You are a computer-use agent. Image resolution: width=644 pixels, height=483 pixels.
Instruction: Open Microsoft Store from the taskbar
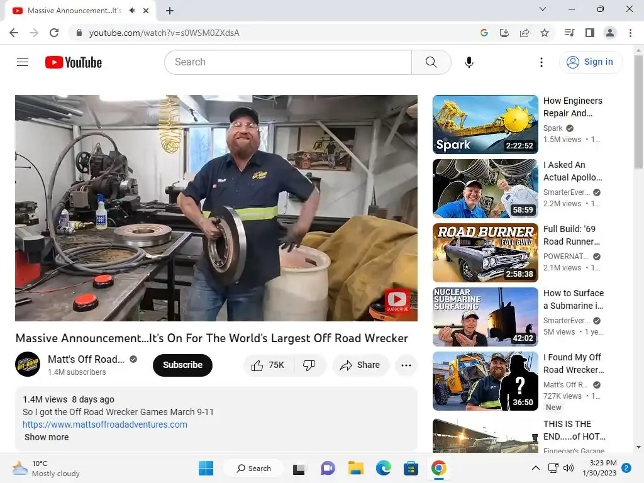click(x=411, y=468)
